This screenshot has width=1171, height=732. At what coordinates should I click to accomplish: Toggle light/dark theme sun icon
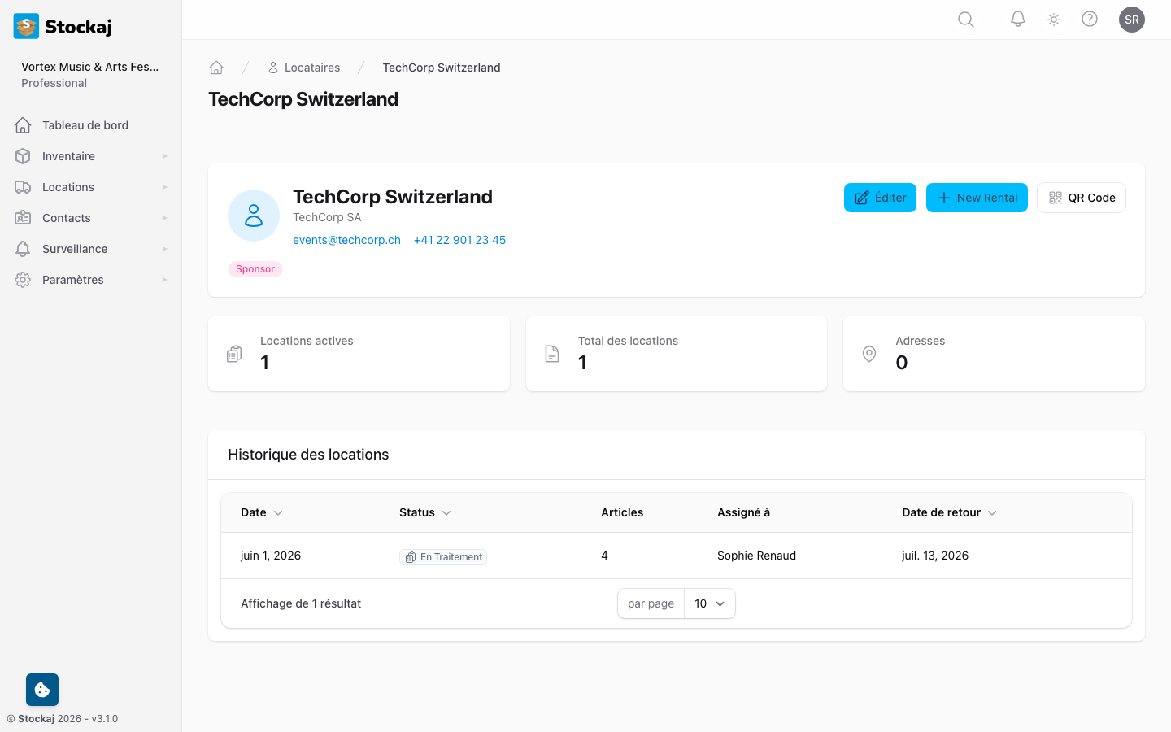(x=1054, y=20)
